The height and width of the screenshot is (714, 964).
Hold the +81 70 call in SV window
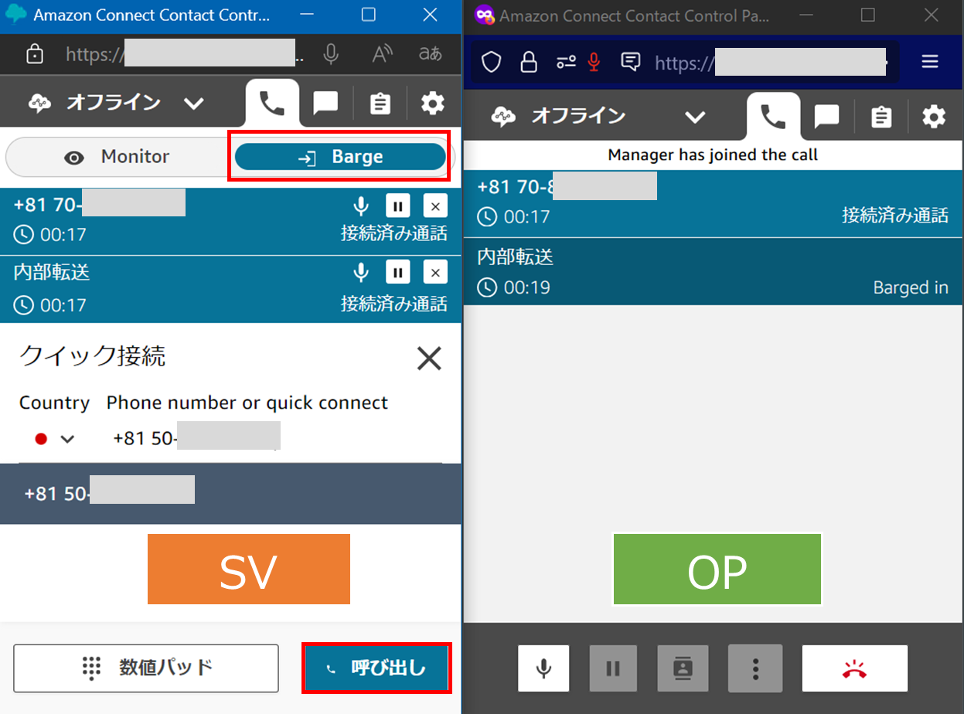click(397, 206)
